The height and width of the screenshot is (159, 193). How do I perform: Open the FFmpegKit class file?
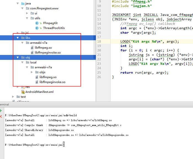click(50, 23)
